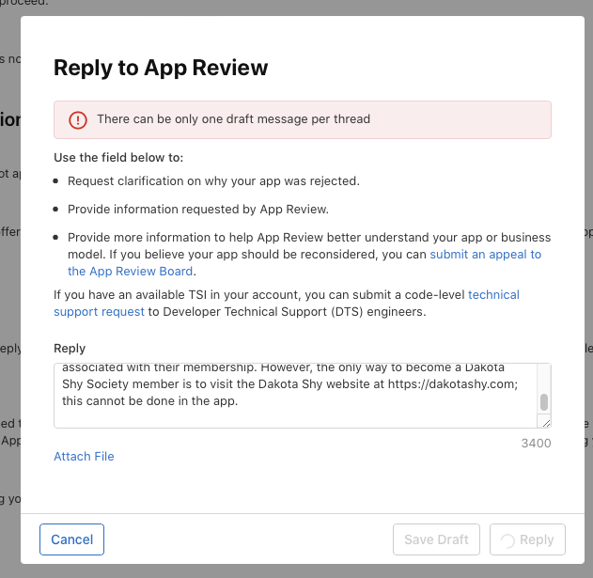Click the Reply to App Review heading
Image resolution: width=593 pixels, height=578 pixels.
coord(161,68)
